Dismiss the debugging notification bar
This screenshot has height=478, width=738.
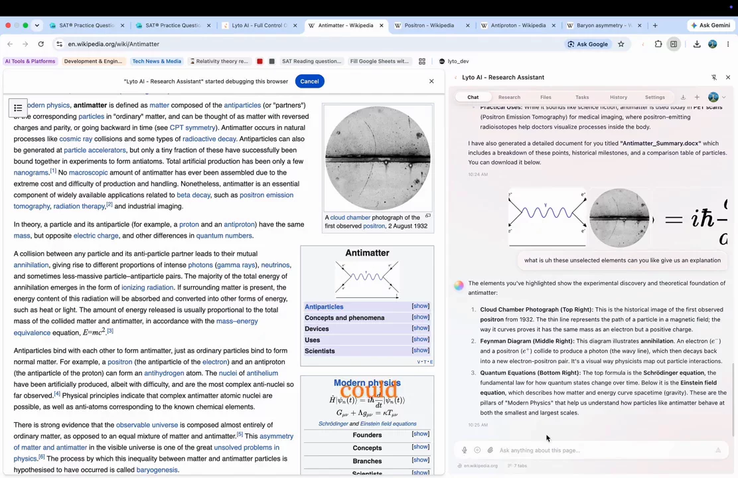click(431, 81)
